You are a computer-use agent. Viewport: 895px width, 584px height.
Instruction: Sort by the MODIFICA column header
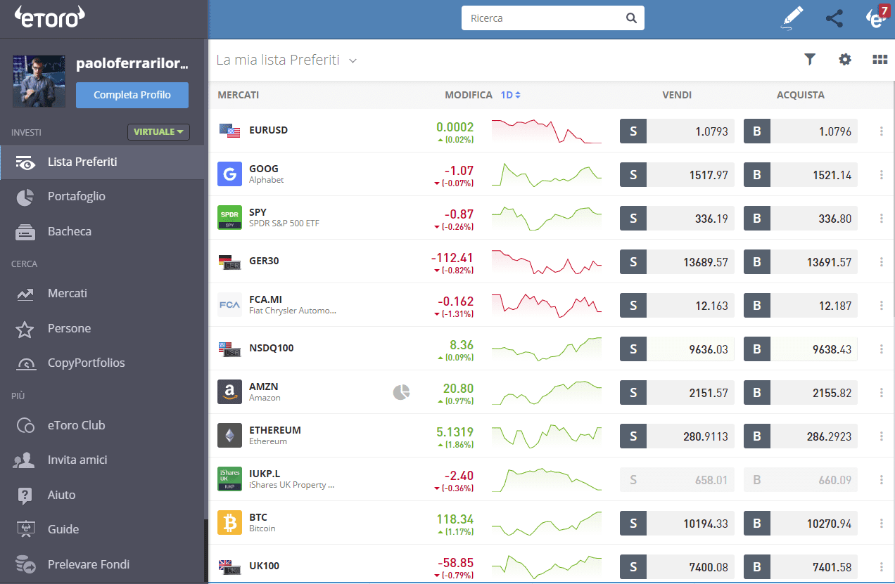(469, 95)
